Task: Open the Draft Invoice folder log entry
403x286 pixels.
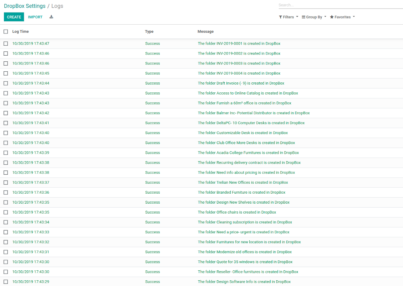Action: (x=241, y=83)
